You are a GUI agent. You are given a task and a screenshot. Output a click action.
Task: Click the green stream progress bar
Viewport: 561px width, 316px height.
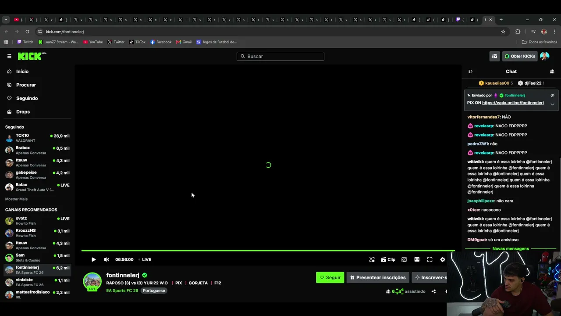pos(268,251)
